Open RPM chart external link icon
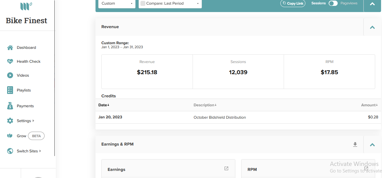The image size is (382, 178). (366, 168)
